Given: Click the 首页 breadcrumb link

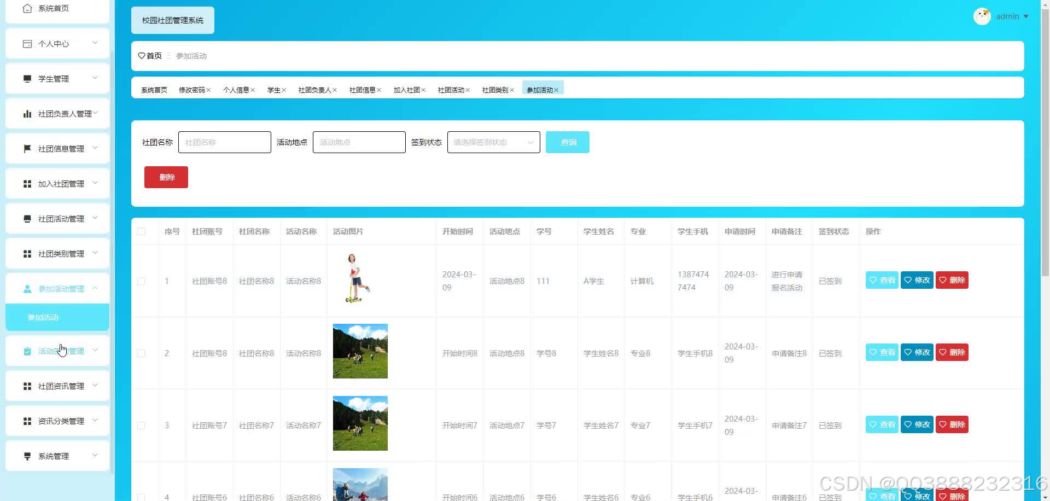Looking at the screenshot, I should (154, 56).
